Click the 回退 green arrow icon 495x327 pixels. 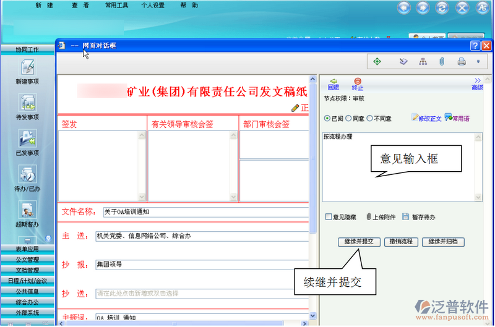click(x=334, y=81)
